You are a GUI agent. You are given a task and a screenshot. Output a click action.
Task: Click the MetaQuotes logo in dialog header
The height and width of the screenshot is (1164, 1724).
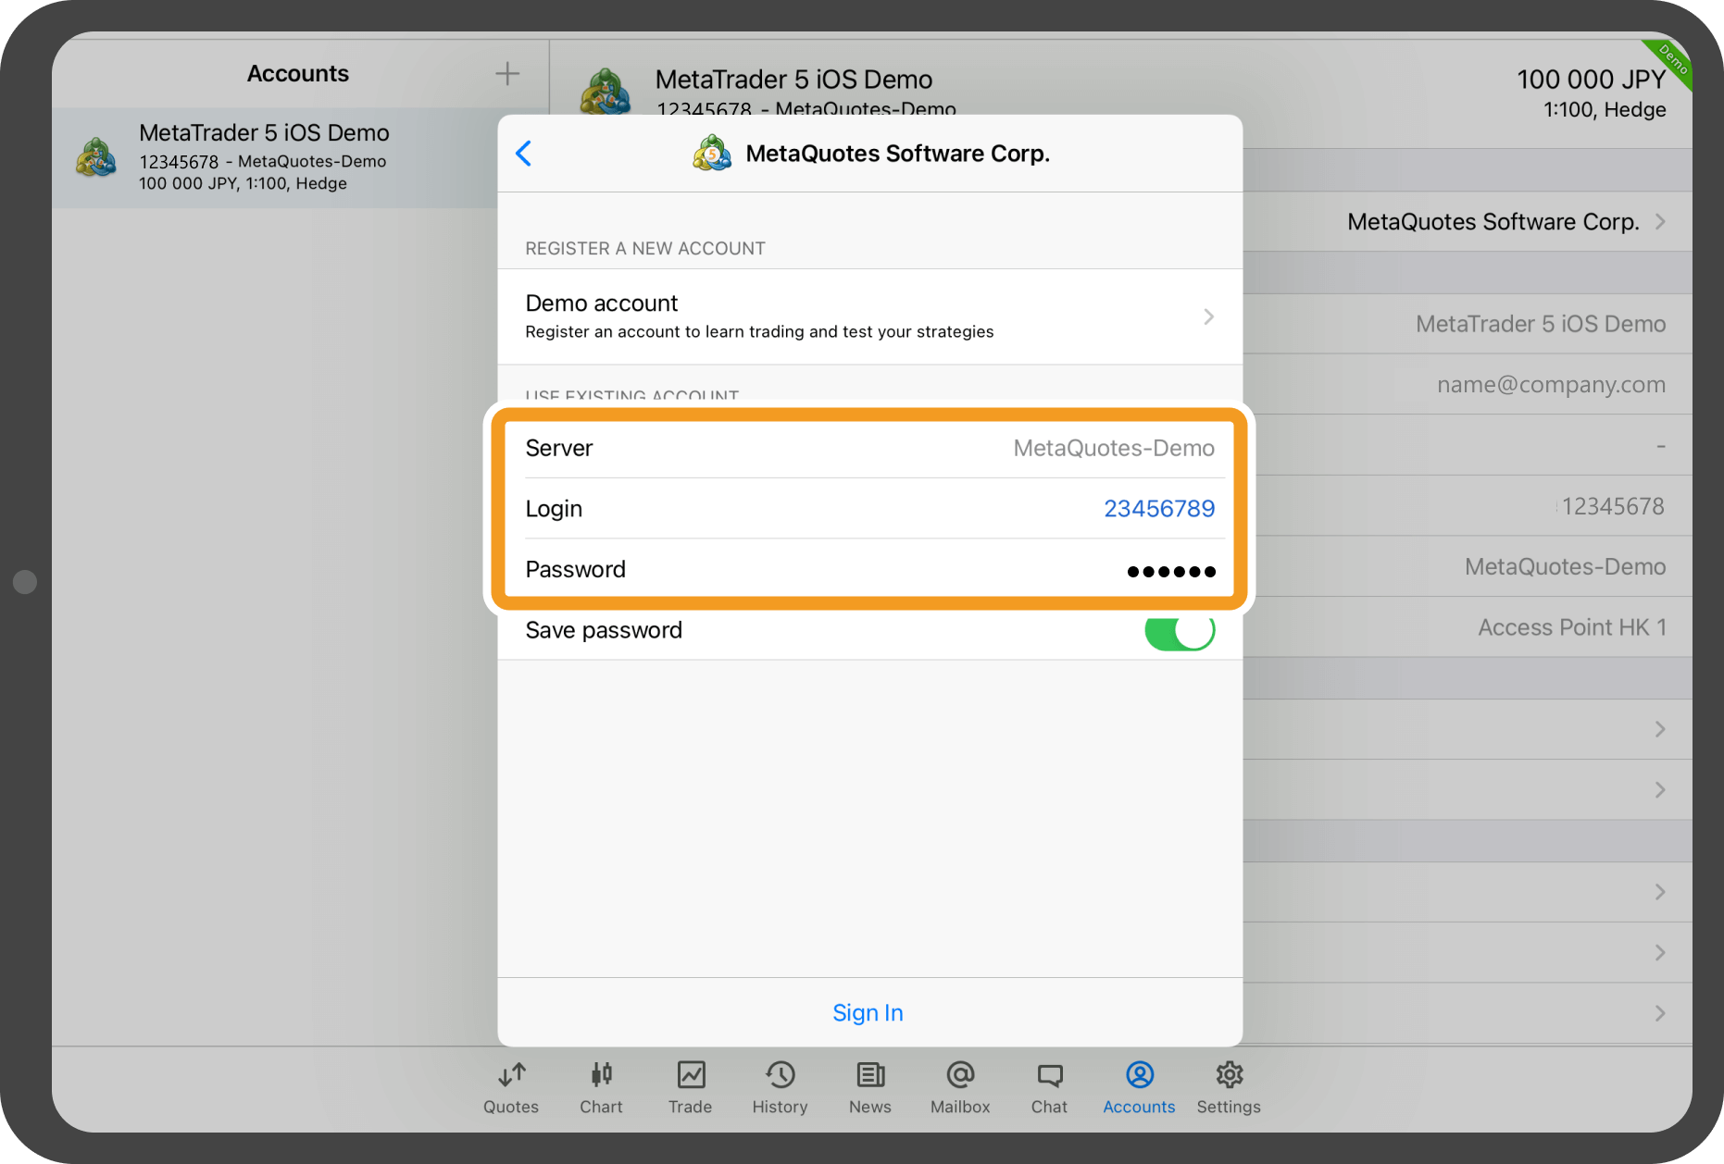[712, 154]
